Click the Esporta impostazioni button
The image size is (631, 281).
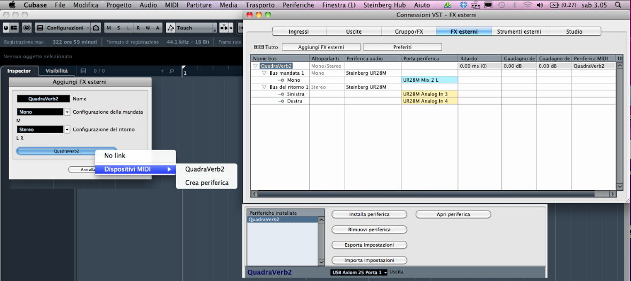[369, 245]
